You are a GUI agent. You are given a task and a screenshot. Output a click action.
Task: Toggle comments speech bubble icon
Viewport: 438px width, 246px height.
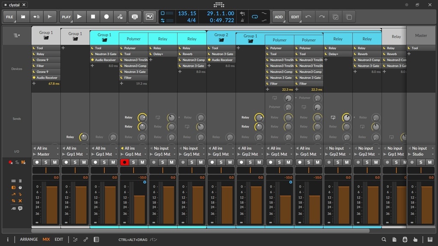pyautogui.click(x=20, y=208)
